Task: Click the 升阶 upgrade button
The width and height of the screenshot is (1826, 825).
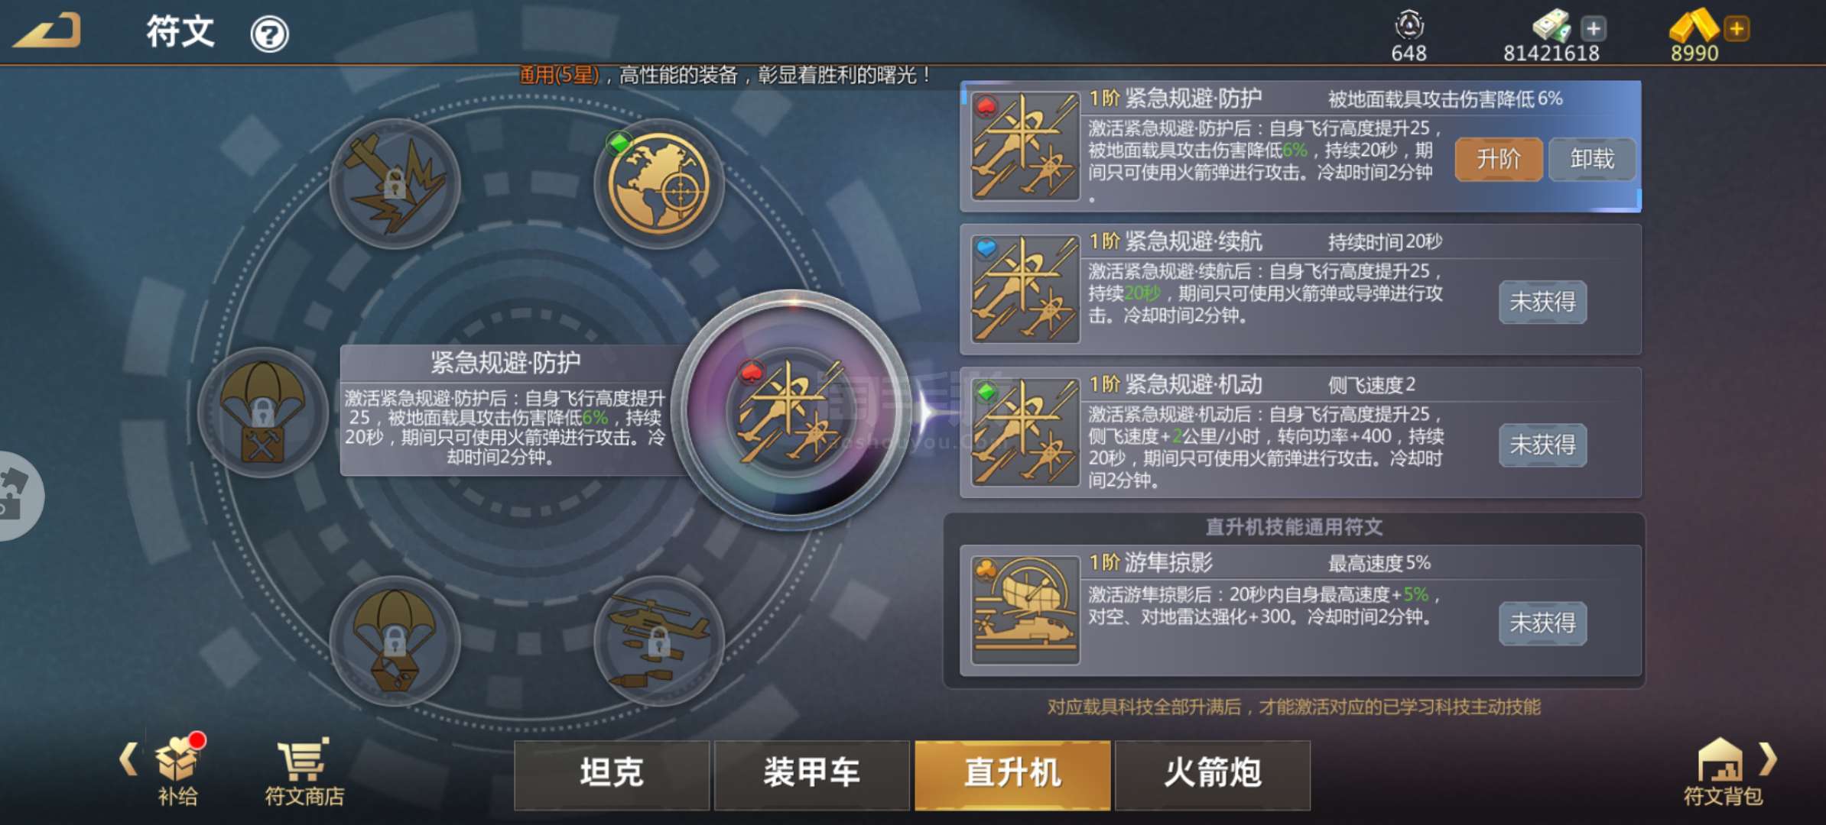Action: click(1499, 159)
